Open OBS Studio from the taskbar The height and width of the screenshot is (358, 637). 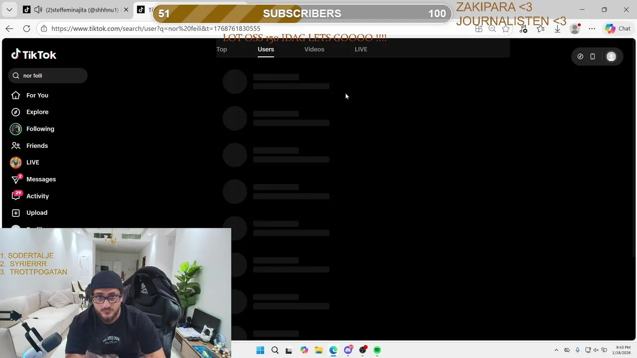[363, 350]
